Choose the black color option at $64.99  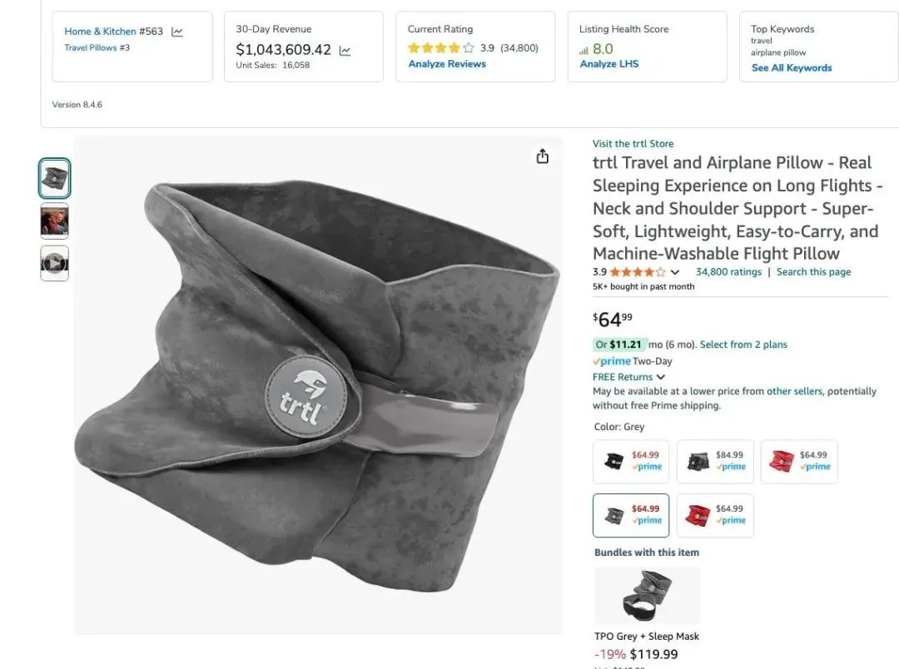click(631, 462)
